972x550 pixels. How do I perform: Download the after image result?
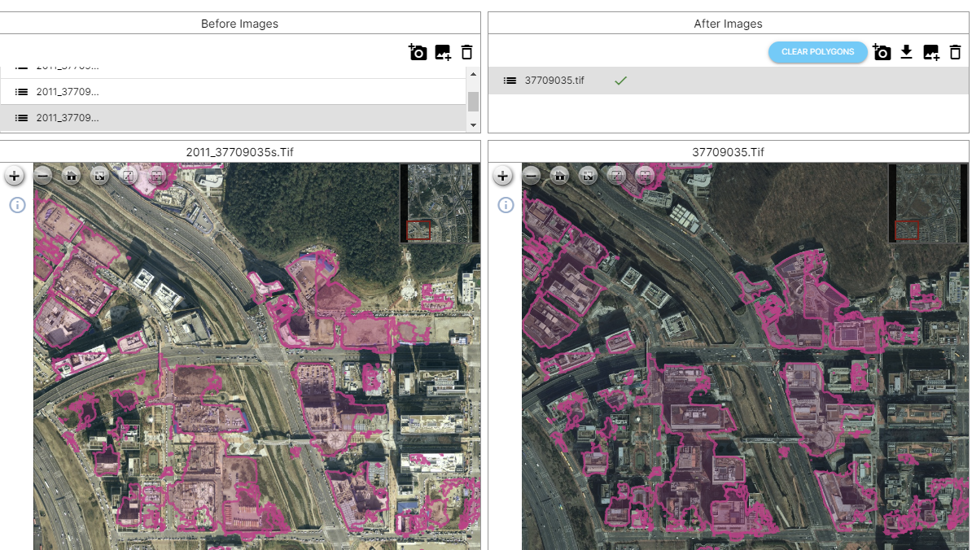coord(906,51)
